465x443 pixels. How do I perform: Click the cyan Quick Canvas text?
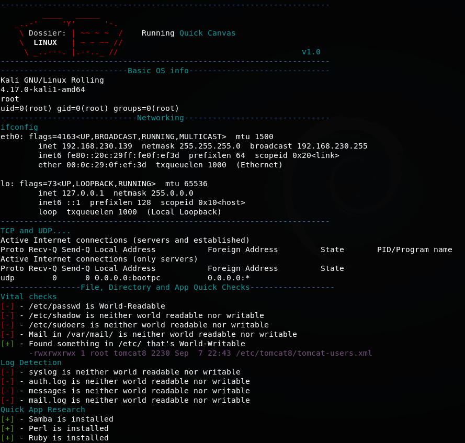(x=207, y=33)
